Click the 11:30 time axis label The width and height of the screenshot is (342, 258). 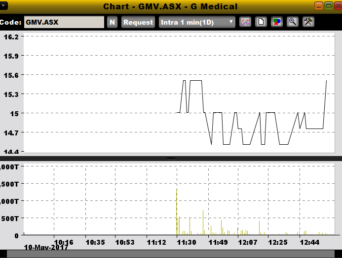coord(186,242)
